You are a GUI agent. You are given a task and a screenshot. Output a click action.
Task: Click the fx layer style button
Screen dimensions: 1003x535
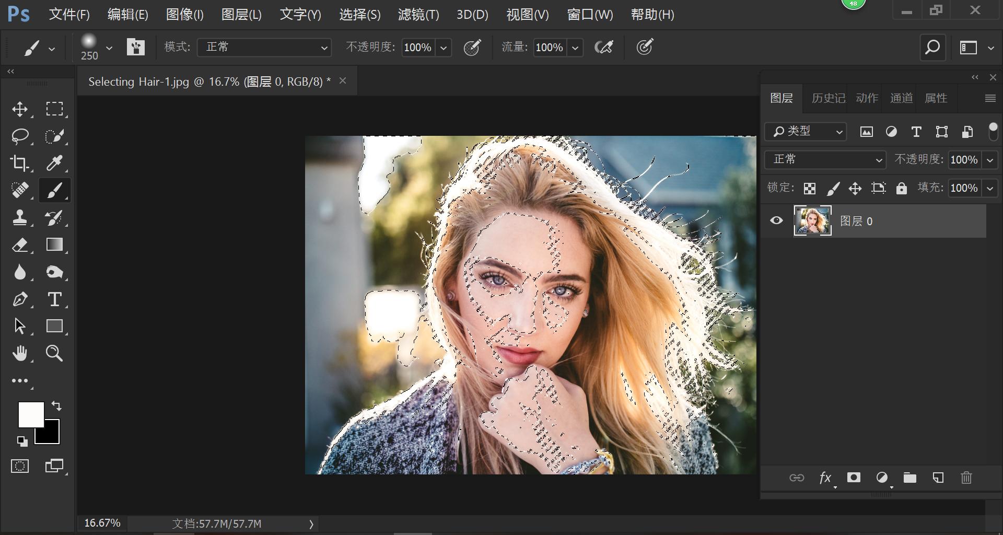(825, 478)
